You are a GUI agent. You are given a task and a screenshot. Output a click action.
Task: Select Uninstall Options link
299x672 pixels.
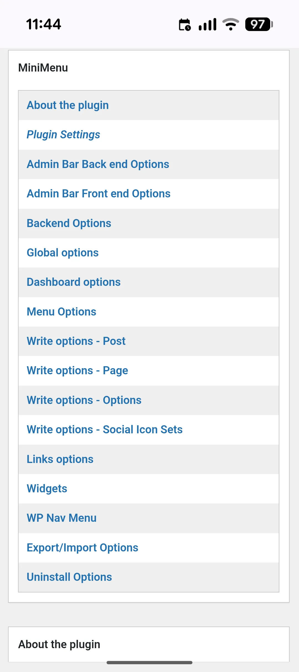(x=69, y=577)
